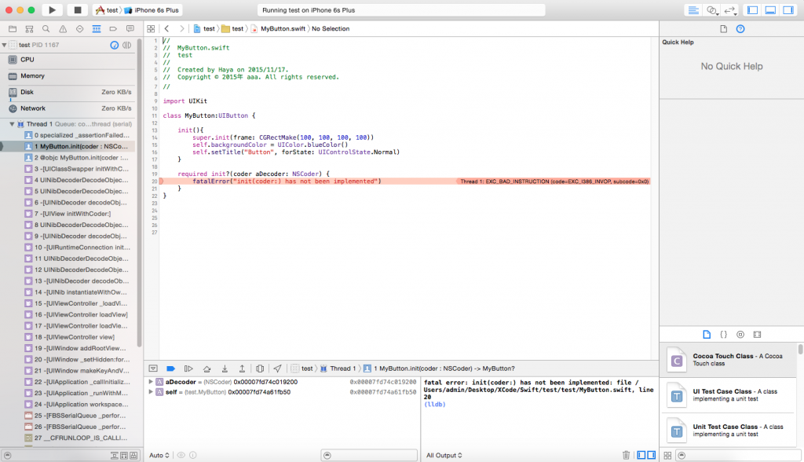
Task: Collapse the Thread 1 disclosure triangle
Action: click(12, 124)
